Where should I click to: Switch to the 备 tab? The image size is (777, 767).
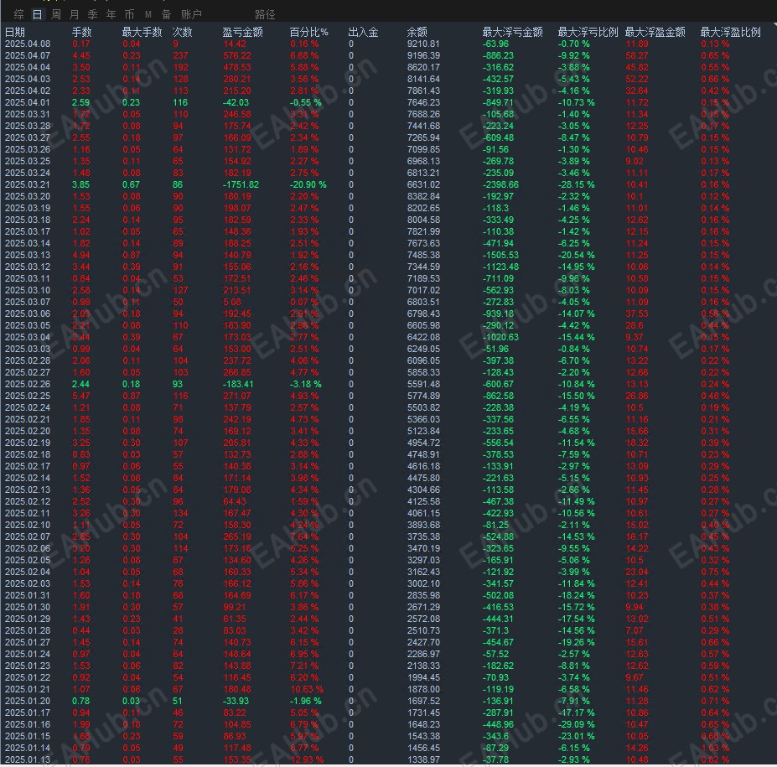167,15
